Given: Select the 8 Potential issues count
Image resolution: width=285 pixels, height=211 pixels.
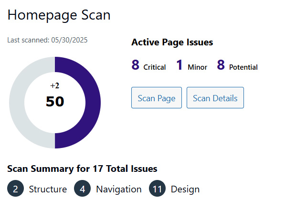Looking at the screenshot, I should (221, 65).
